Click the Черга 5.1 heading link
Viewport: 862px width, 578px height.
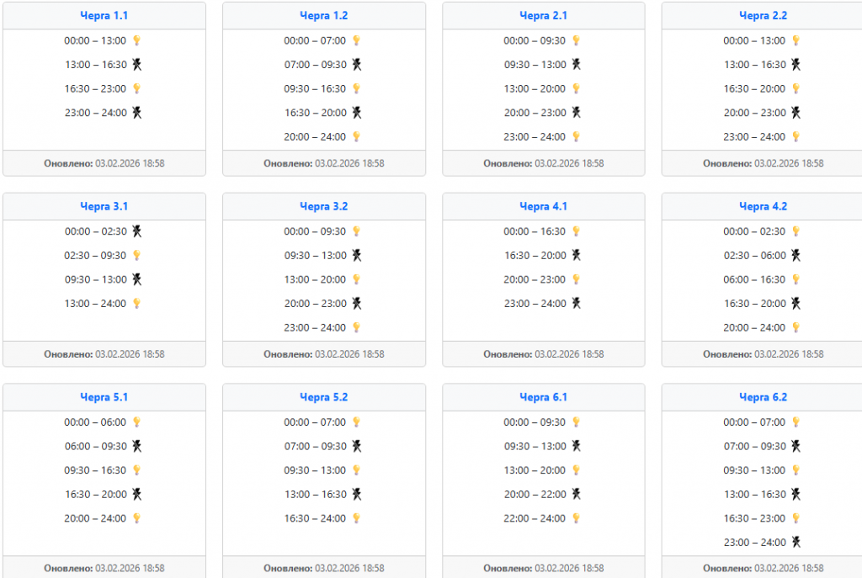(x=104, y=397)
